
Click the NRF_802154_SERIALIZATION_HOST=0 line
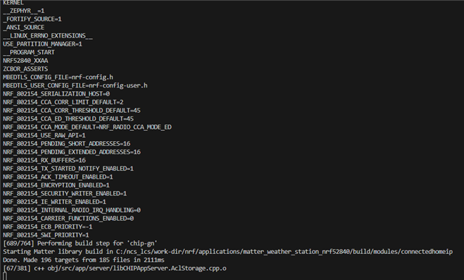pyautogui.click(x=57, y=93)
